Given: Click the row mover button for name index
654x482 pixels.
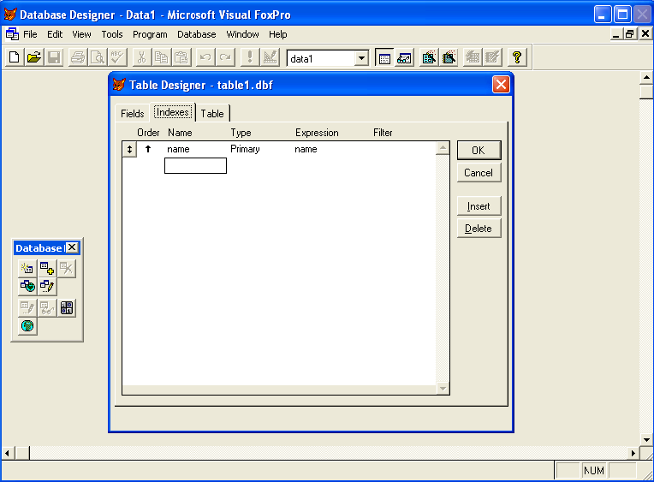Looking at the screenshot, I should 130,150.
